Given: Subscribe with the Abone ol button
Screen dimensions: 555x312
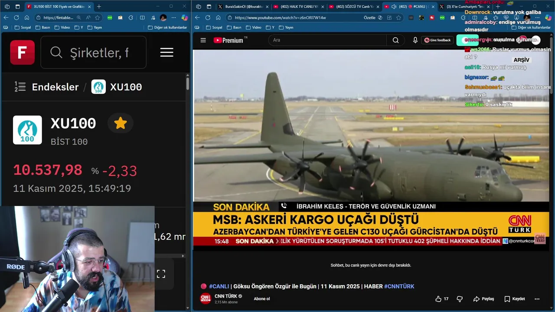Looking at the screenshot, I should (262, 299).
